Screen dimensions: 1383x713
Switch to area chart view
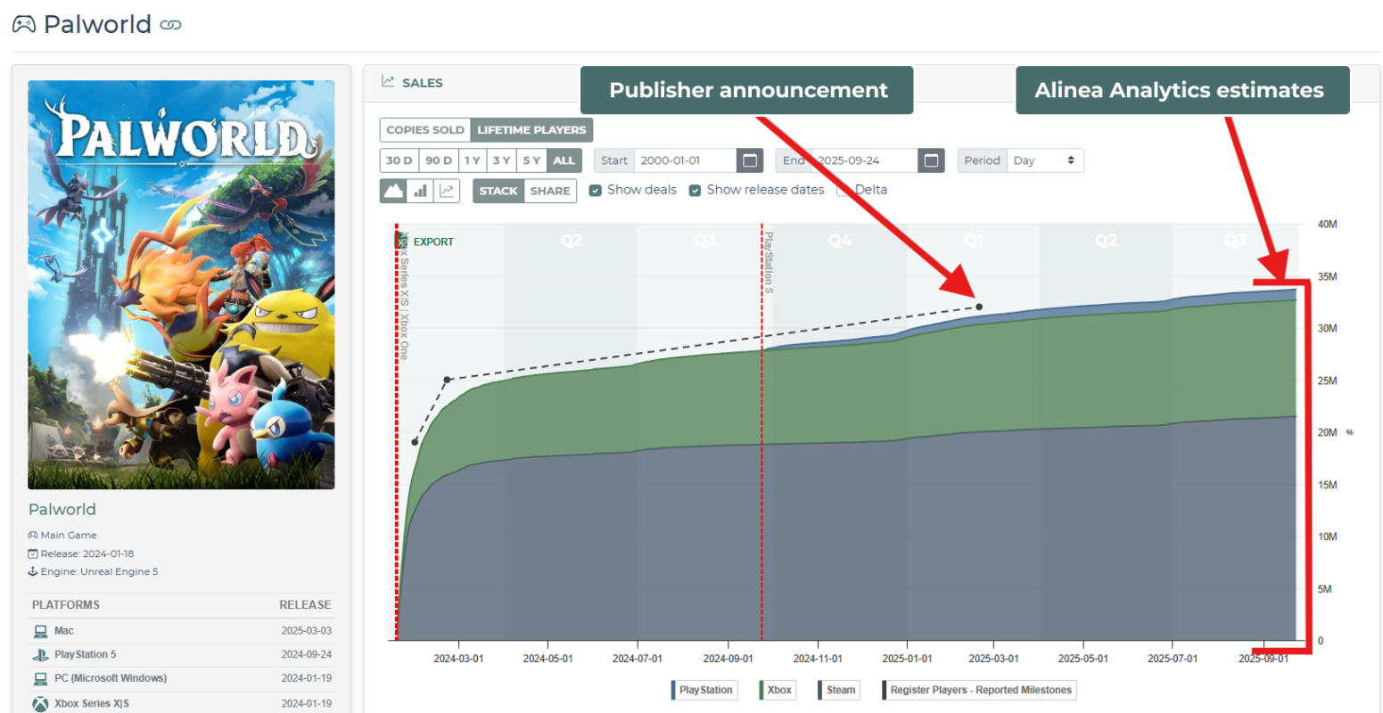(x=393, y=191)
